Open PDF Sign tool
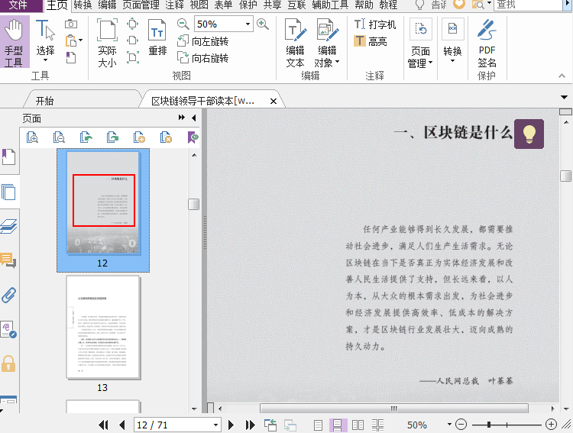 (487, 43)
